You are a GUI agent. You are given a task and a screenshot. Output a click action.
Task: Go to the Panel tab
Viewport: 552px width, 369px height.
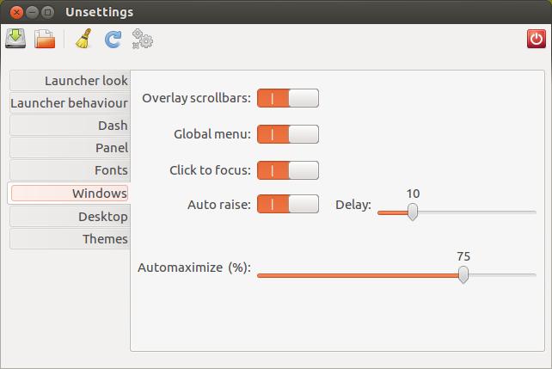[x=70, y=148]
